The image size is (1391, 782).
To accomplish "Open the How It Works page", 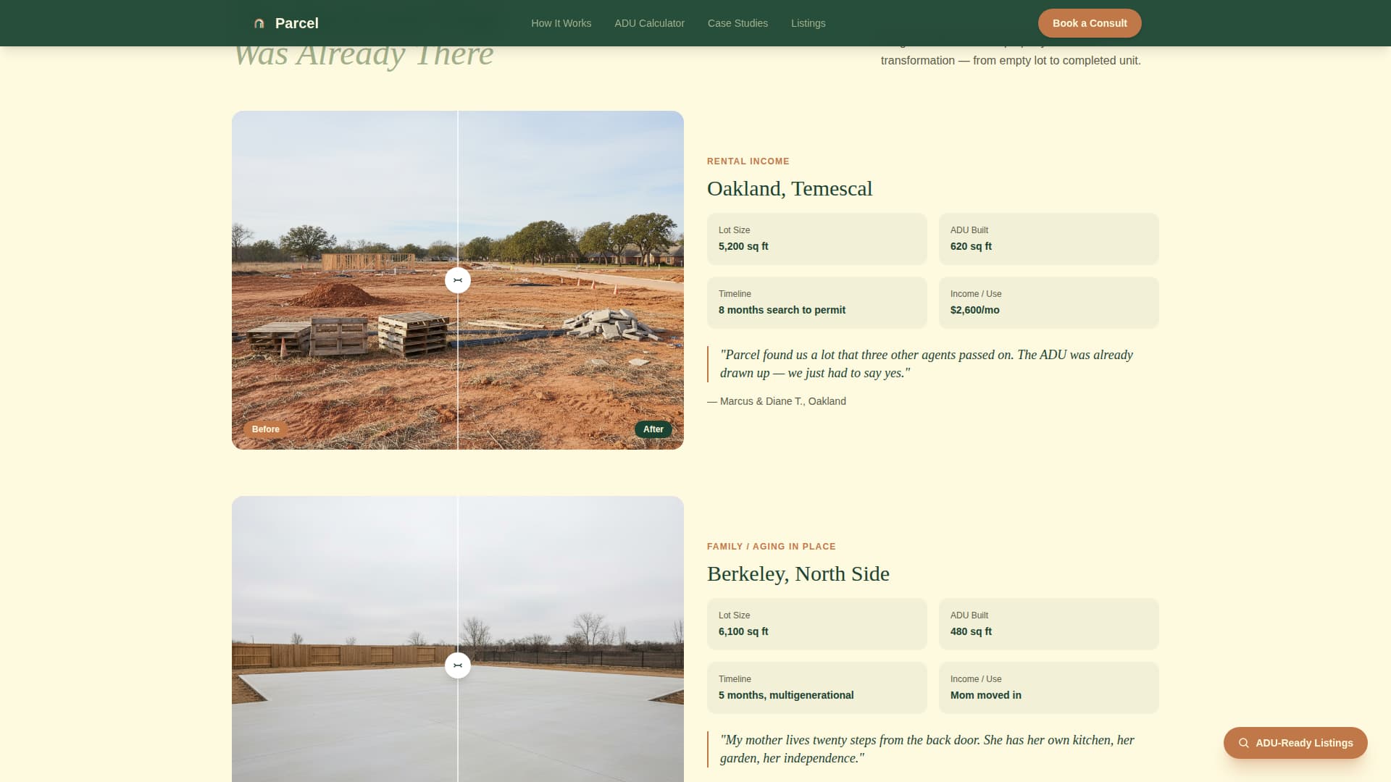I will [x=561, y=23].
